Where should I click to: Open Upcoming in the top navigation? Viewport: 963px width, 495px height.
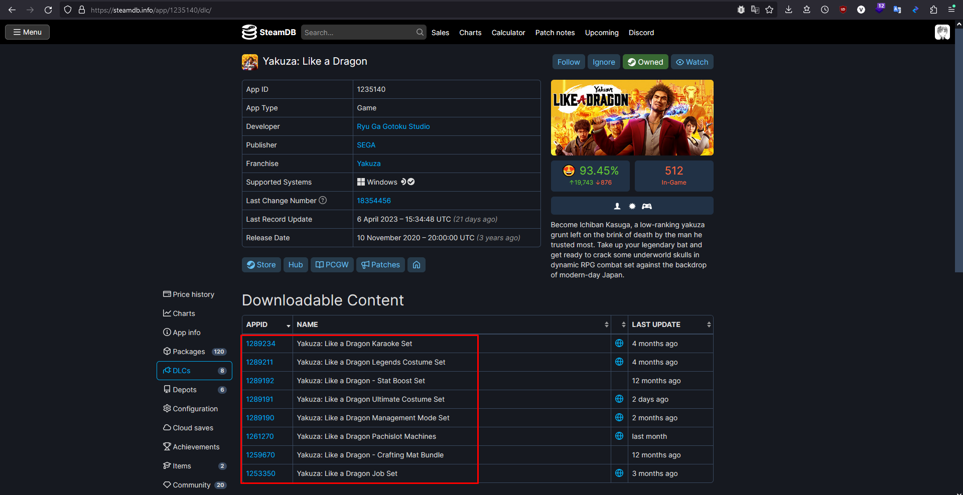click(x=602, y=33)
